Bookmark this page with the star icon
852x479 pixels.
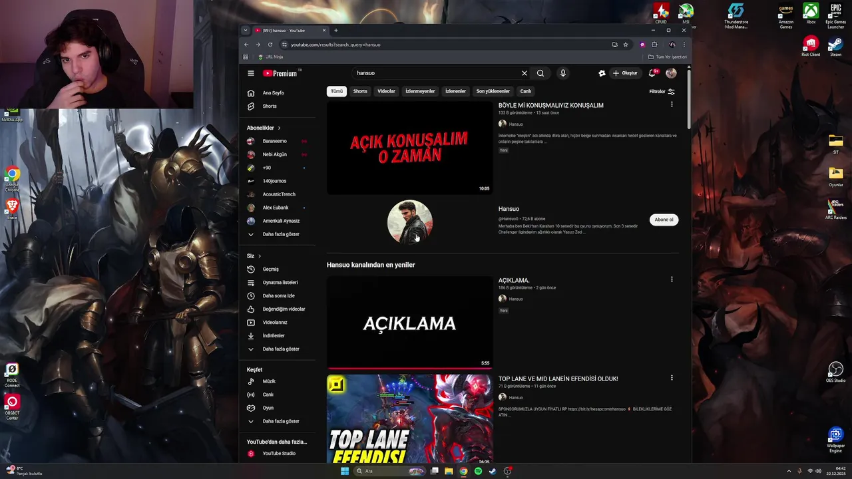point(626,45)
